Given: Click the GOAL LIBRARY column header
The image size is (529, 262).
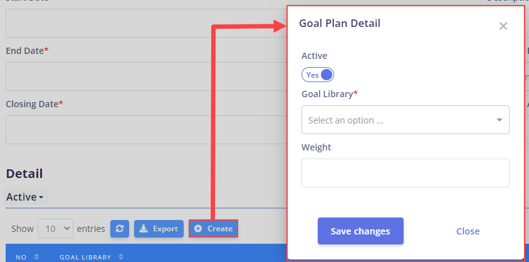Looking at the screenshot, I should (x=85, y=257).
